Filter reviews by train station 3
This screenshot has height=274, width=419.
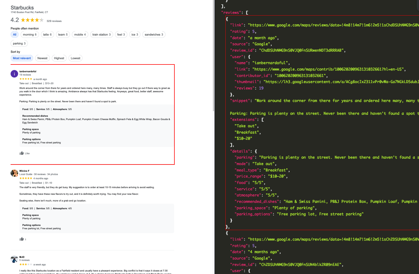pos(101,34)
